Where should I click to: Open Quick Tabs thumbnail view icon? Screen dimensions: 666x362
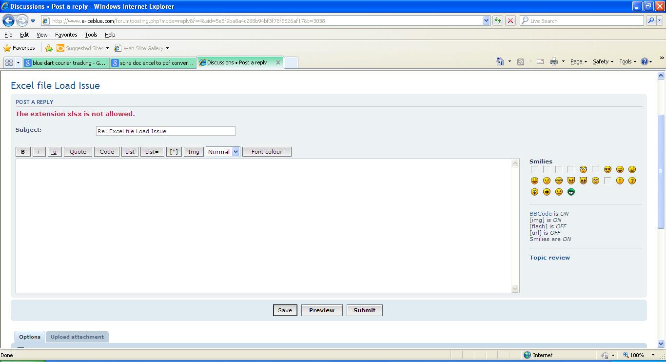9,62
